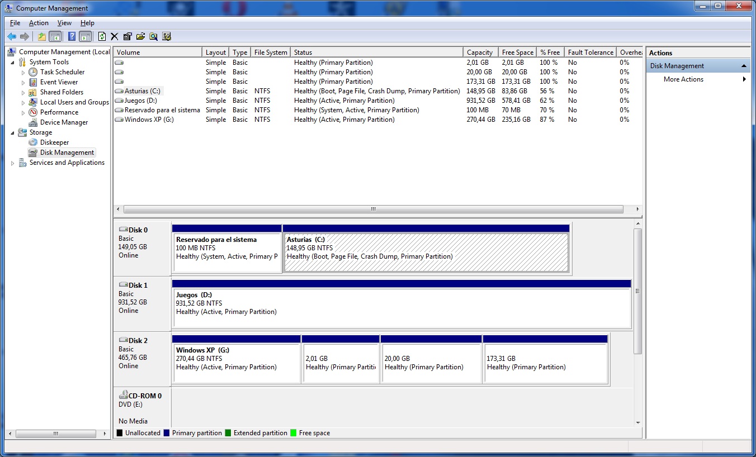Collapse the System Tools node
The height and width of the screenshot is (457, 756).
[x=13, y=62]
